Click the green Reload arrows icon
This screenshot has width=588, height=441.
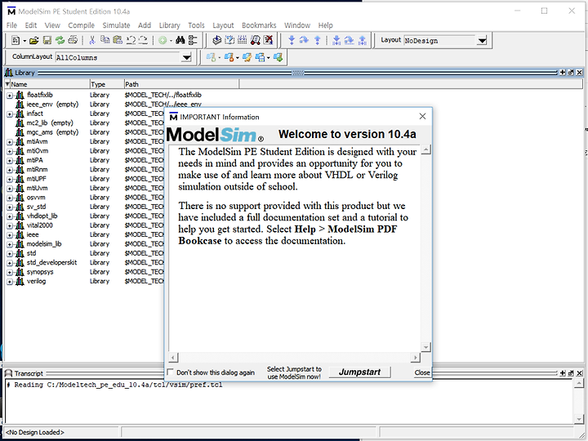tap(60, 40)
